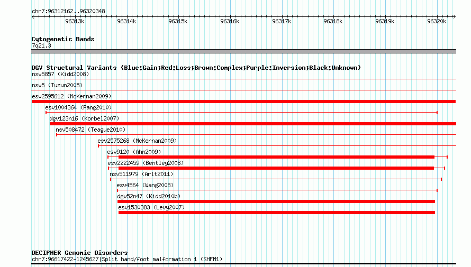Click the 96320k ruler tick label
The height and width of the screenshot is (267, 471).
[437, 21]
